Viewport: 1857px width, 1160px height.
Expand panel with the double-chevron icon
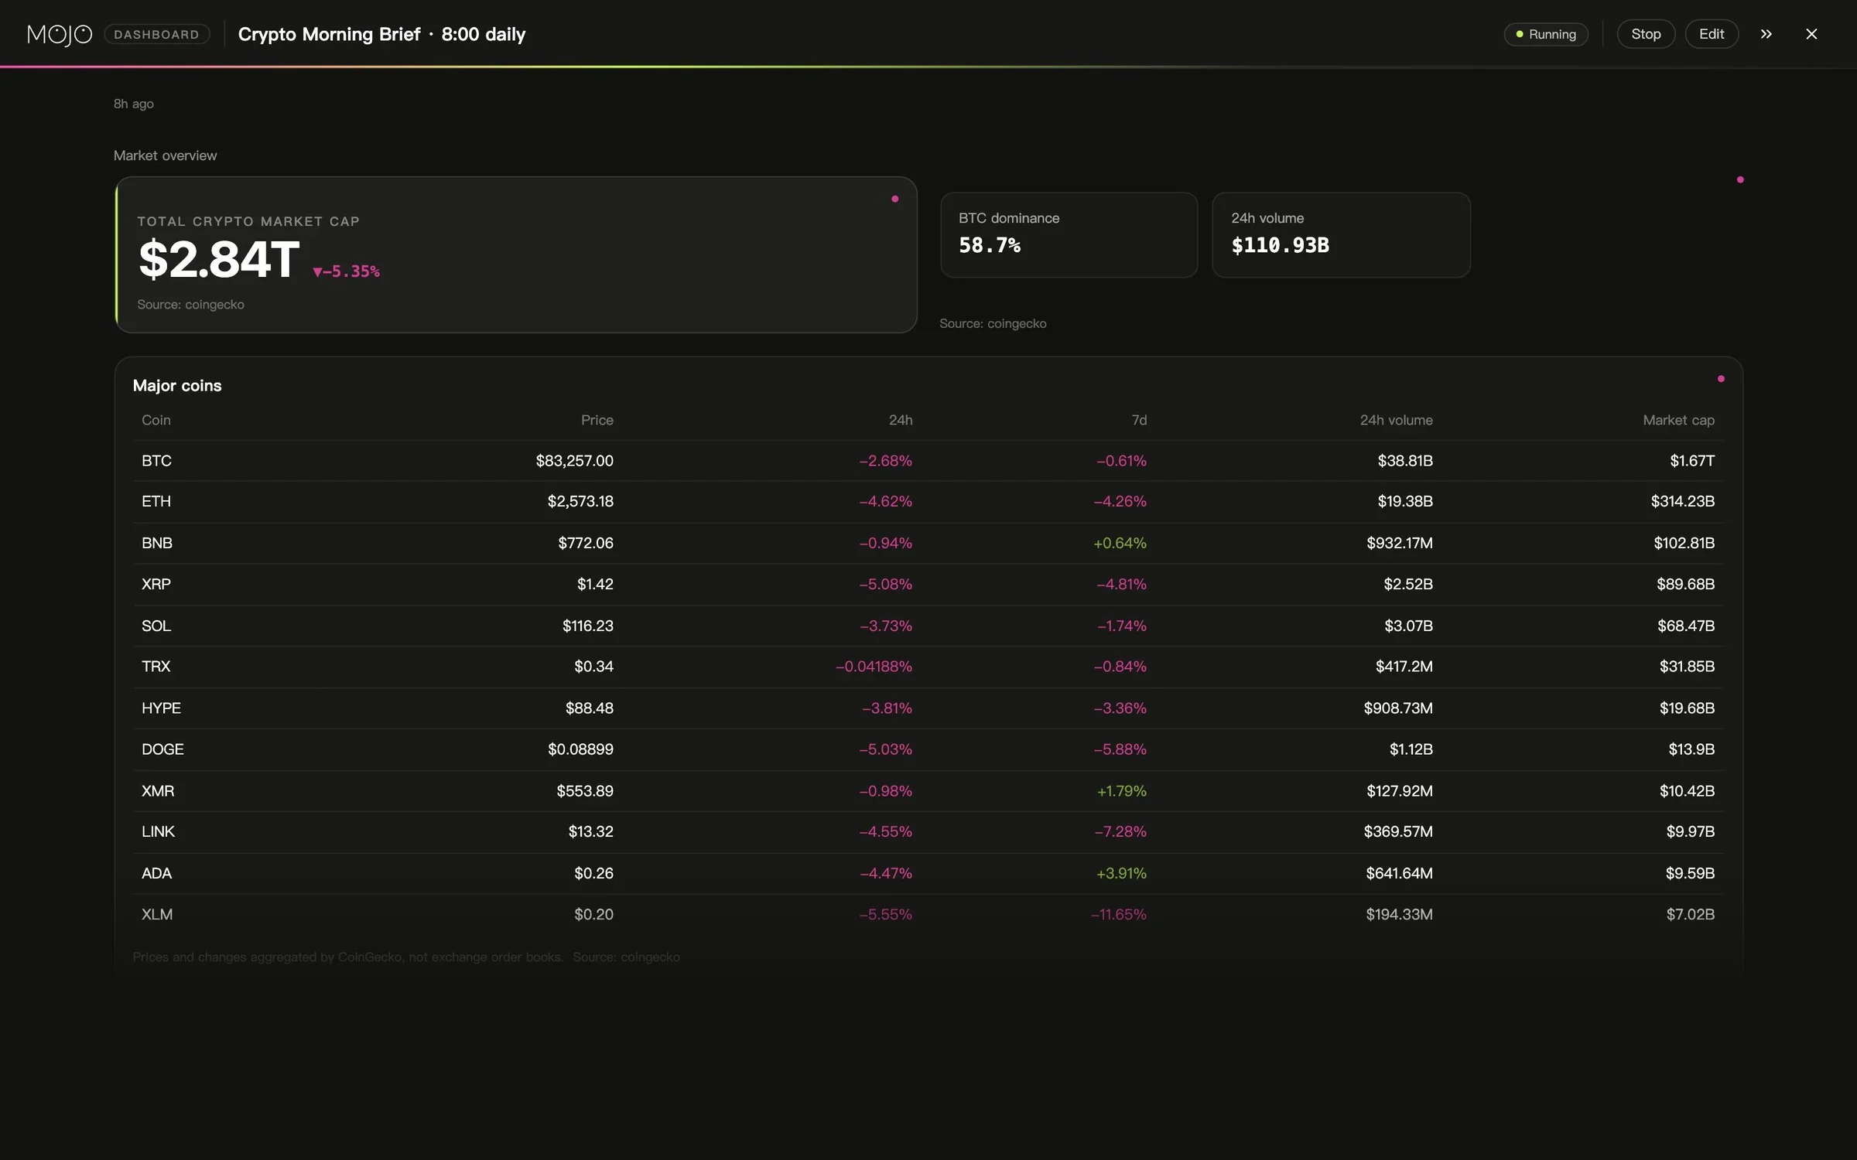(1766, 34)
